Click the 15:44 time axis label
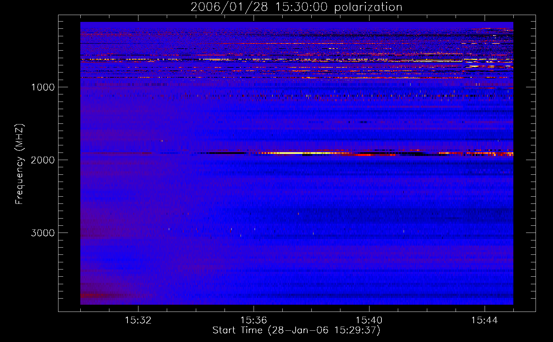 pyautogui.click(x=484, y=320)
